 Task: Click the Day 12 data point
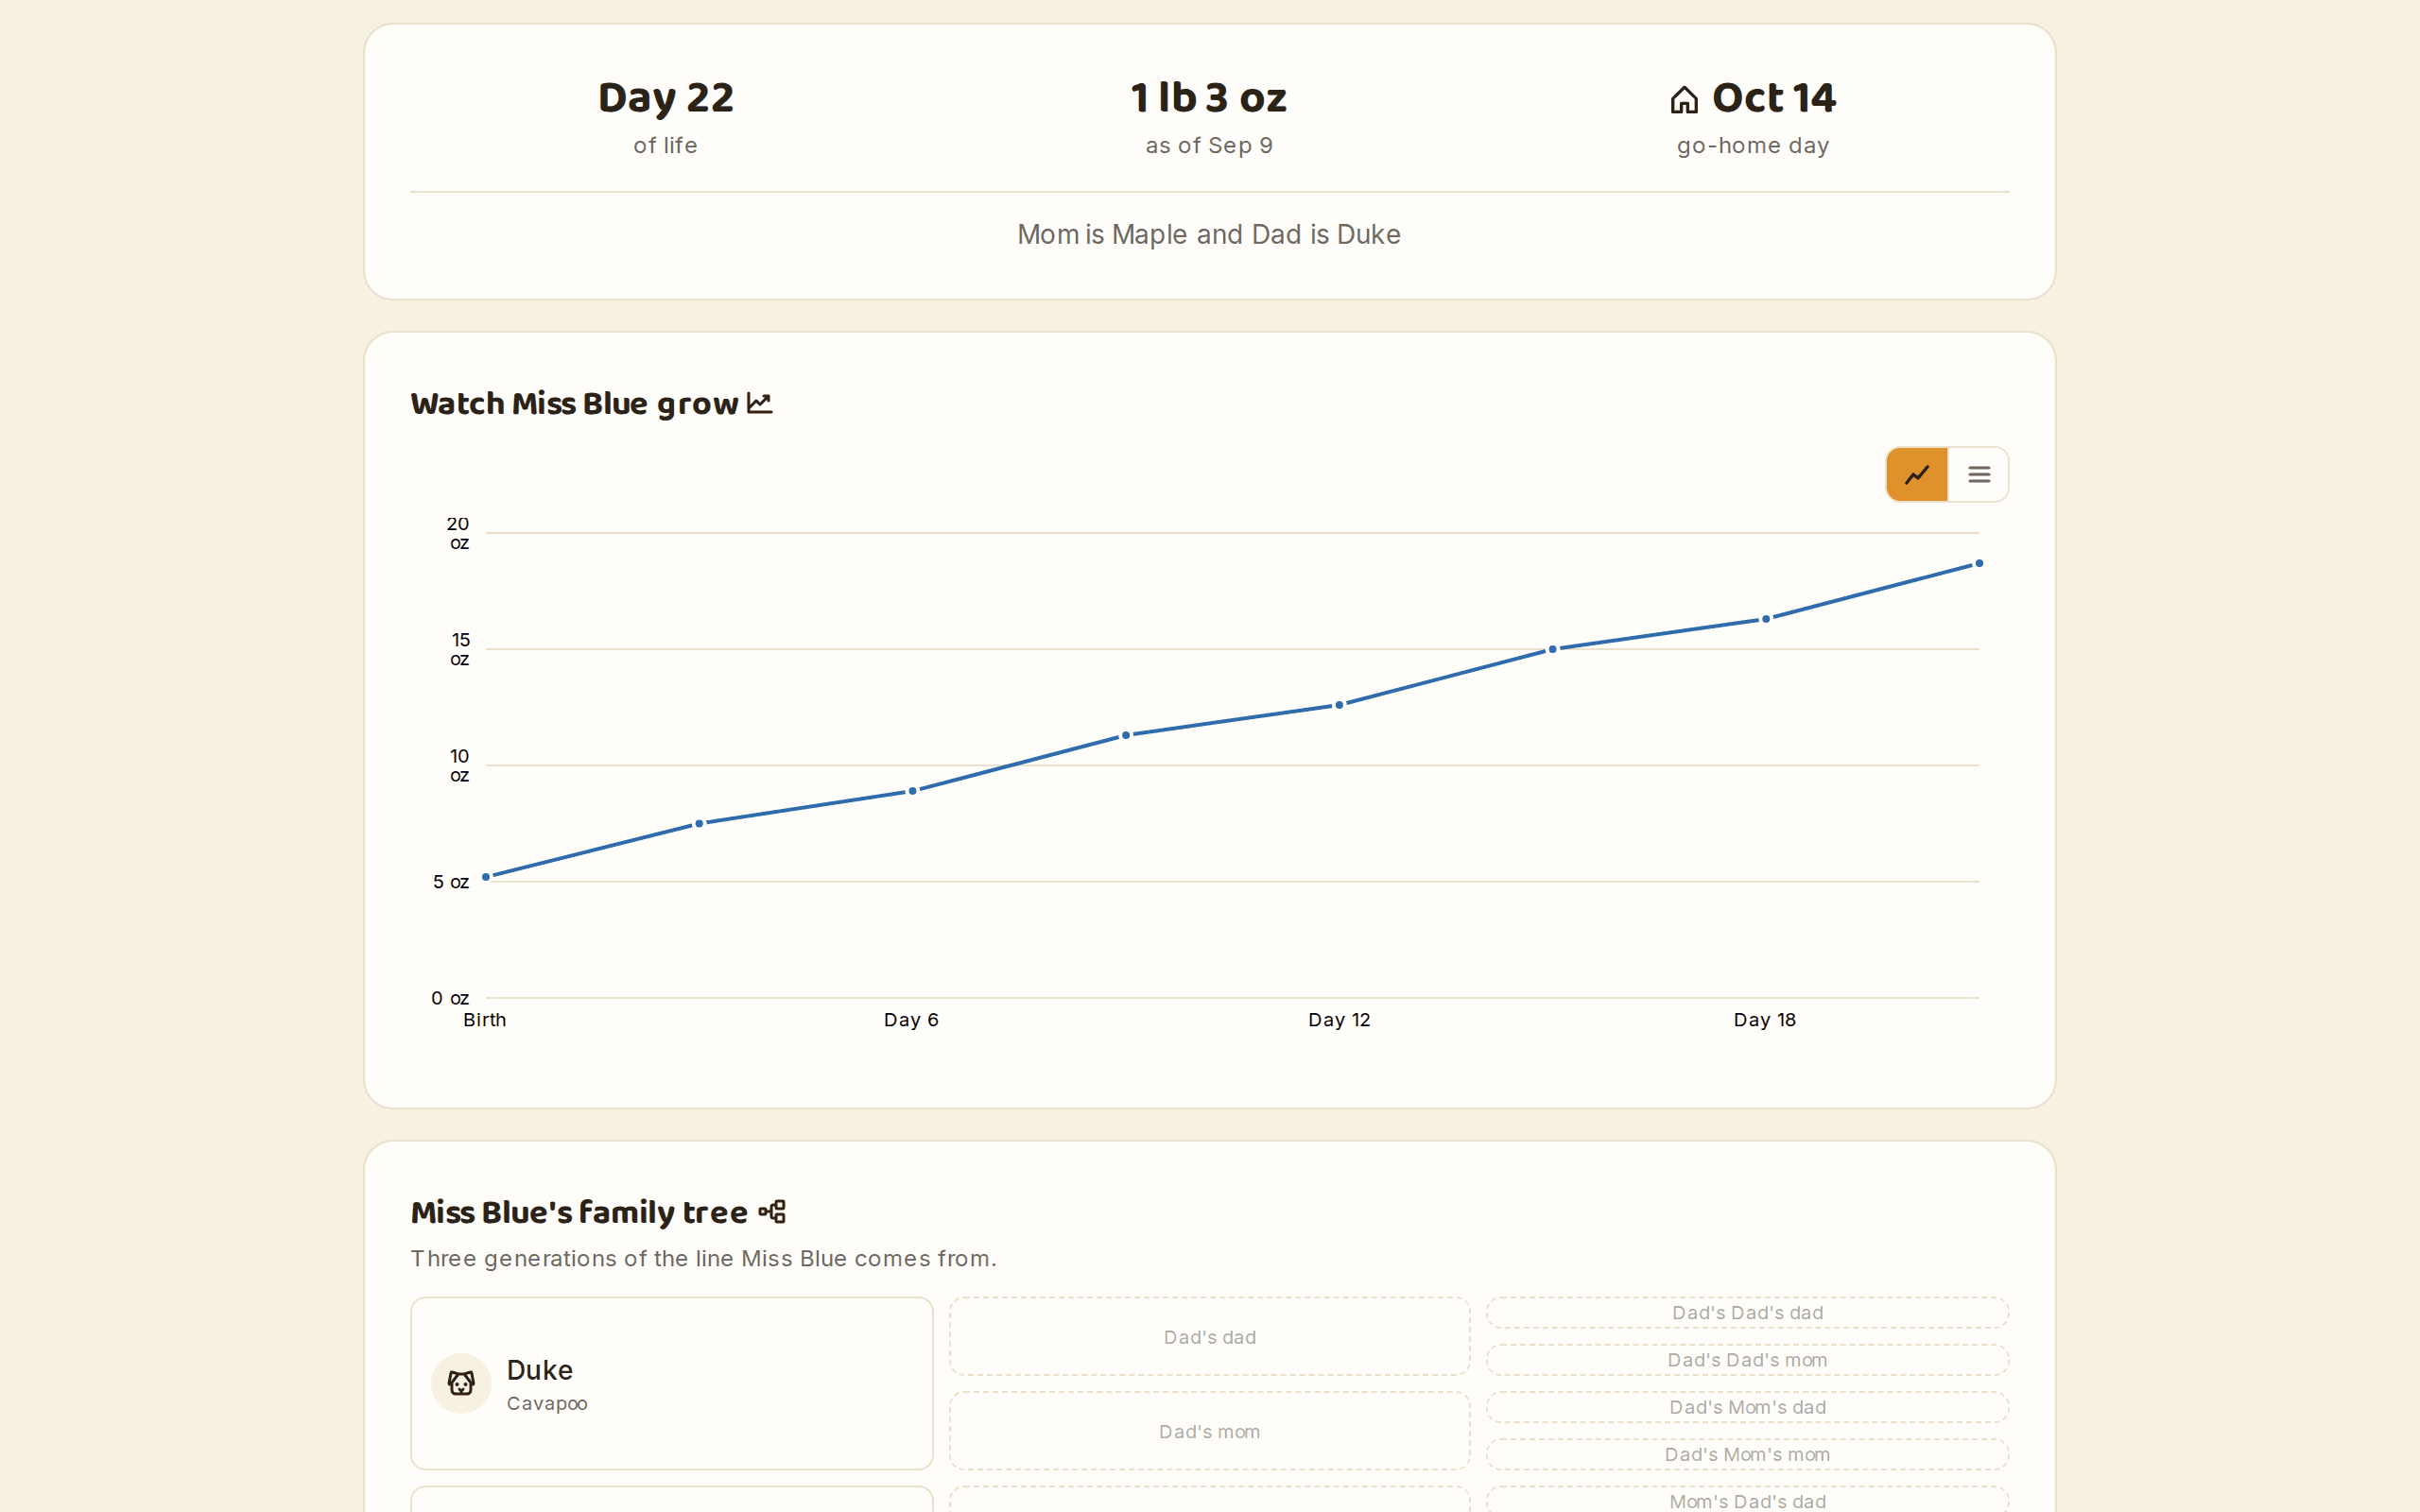(x=1339, y=705)
